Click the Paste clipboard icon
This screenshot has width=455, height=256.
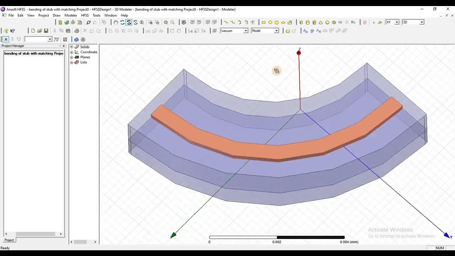[68, 31]
